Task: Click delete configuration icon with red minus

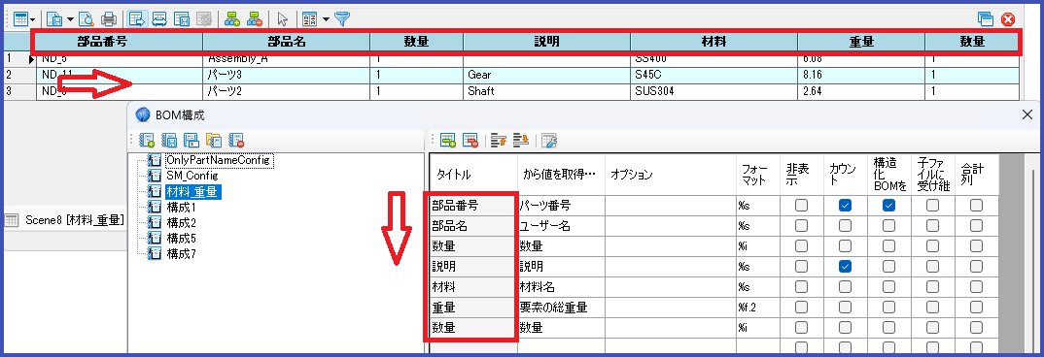Action: tap(236, 140)
